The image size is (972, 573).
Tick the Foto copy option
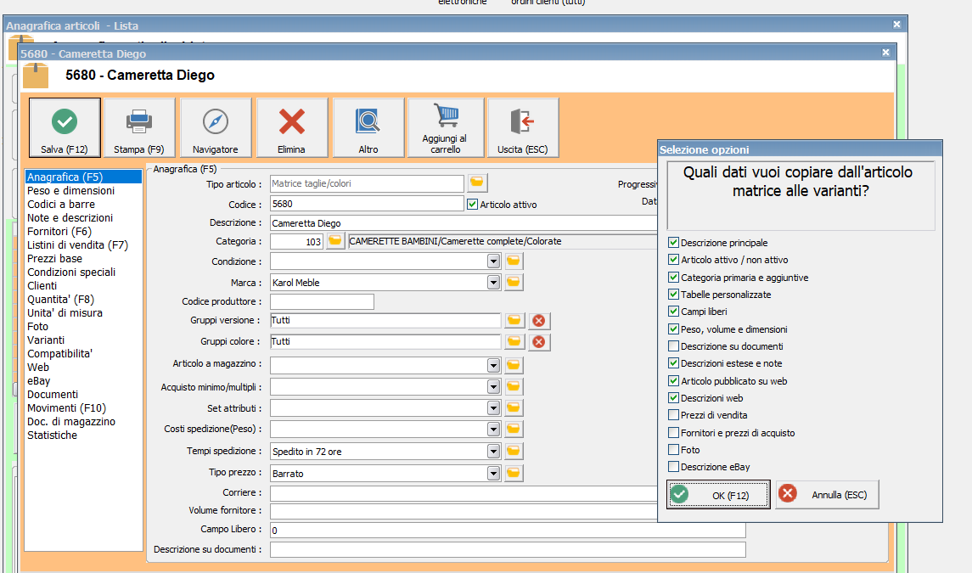coord(673,450)
